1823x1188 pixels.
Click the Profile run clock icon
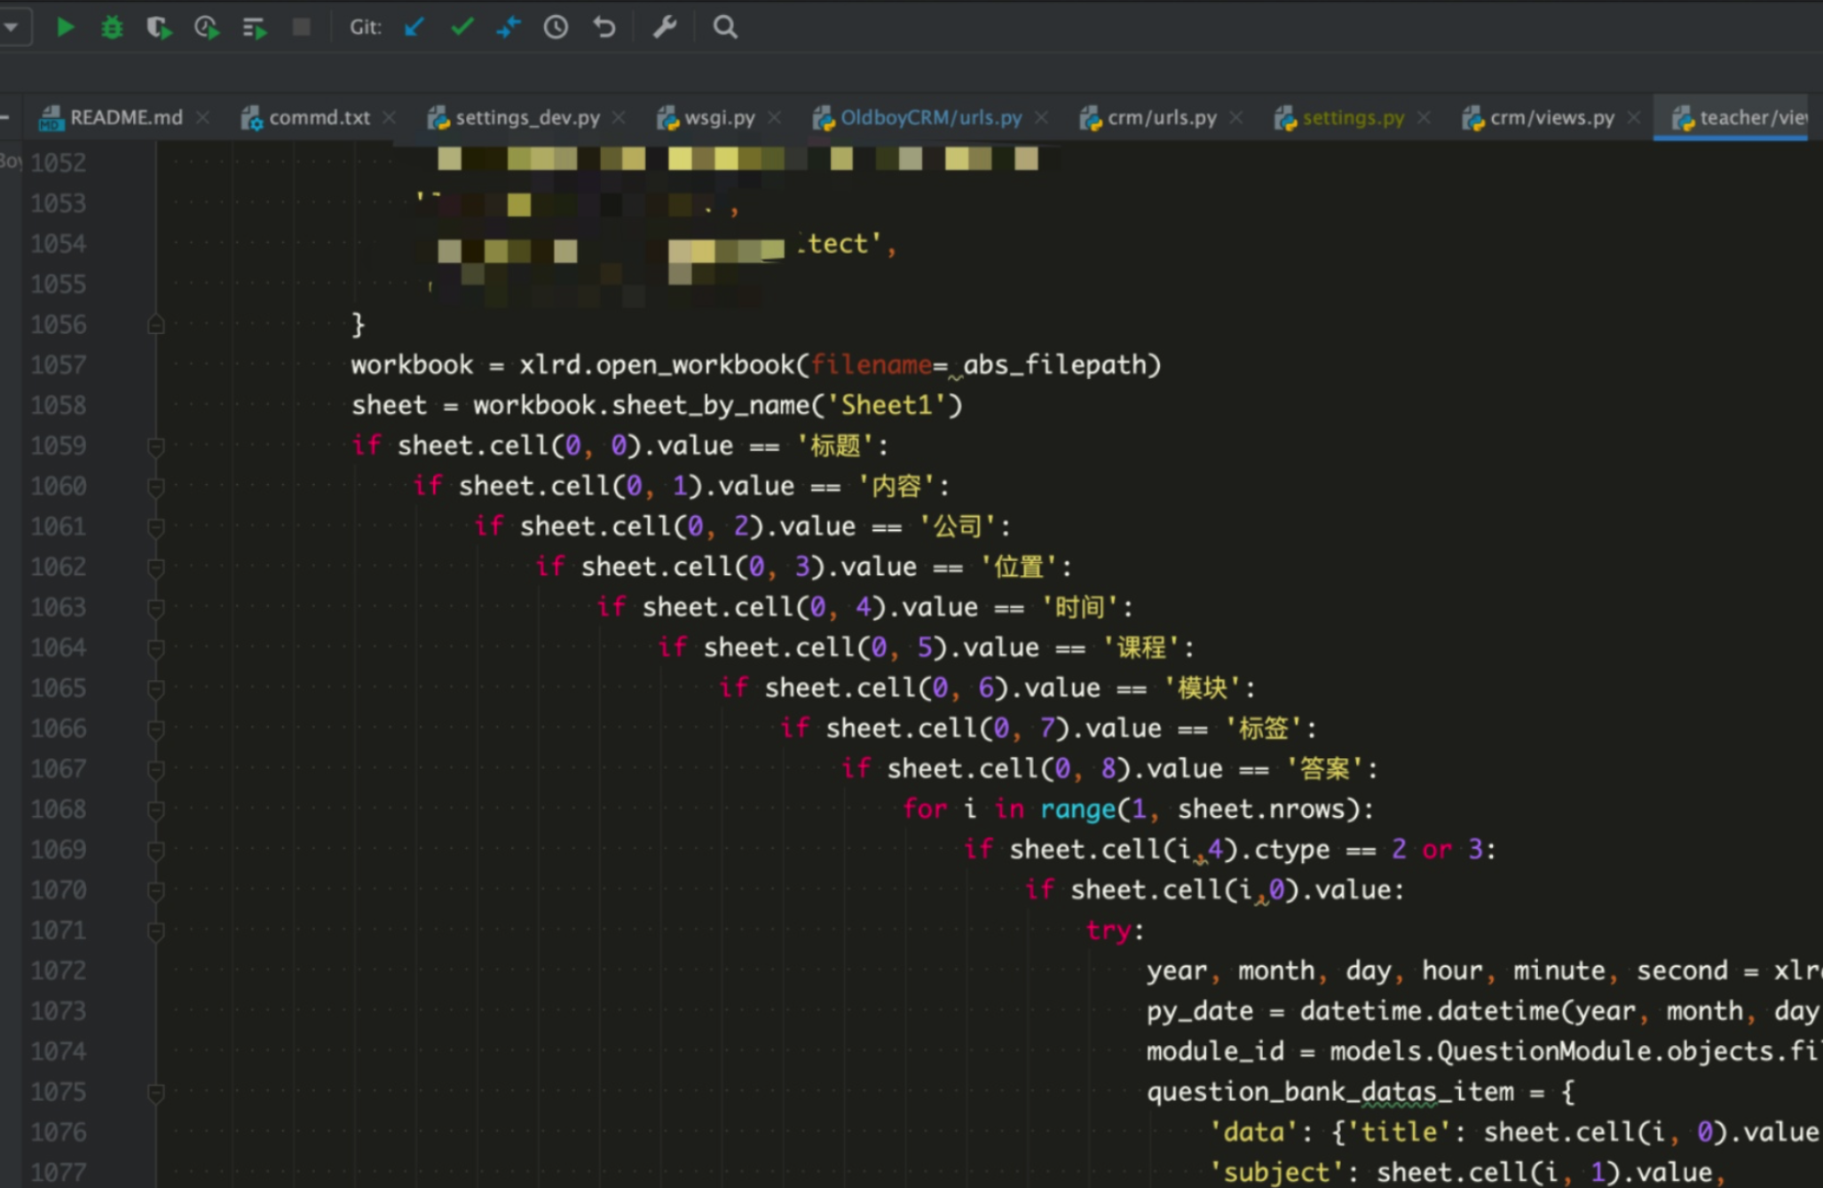tap(206, 28)
